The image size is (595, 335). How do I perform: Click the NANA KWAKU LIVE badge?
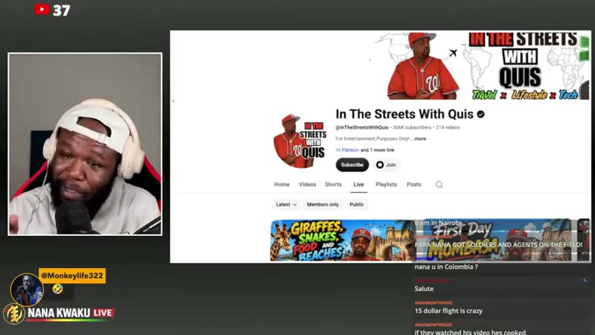point(71,313)
